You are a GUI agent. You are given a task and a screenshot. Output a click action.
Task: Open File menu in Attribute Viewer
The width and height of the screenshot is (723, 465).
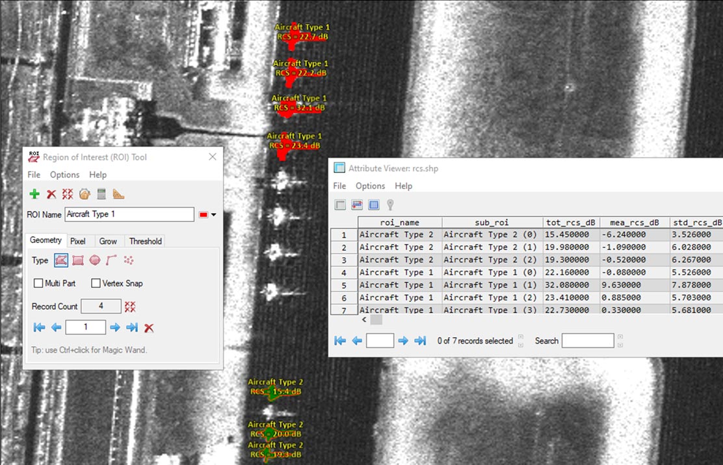click(x=339, y=186)
